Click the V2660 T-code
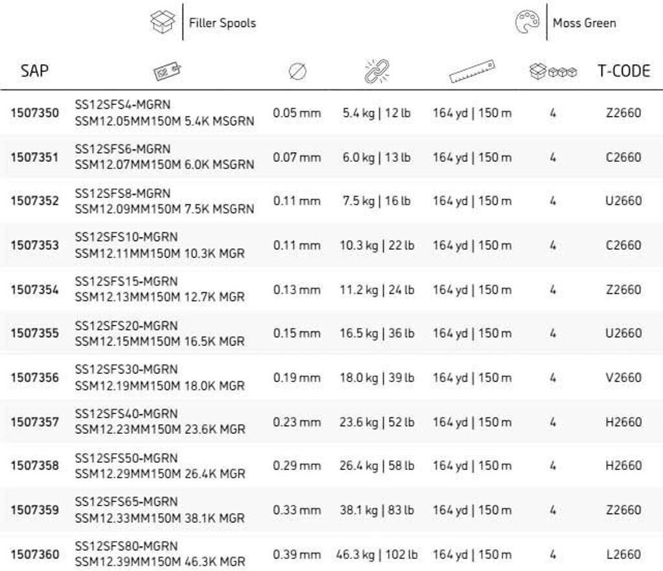This screenshot has height=571, width=663. (x=623, y=377)
